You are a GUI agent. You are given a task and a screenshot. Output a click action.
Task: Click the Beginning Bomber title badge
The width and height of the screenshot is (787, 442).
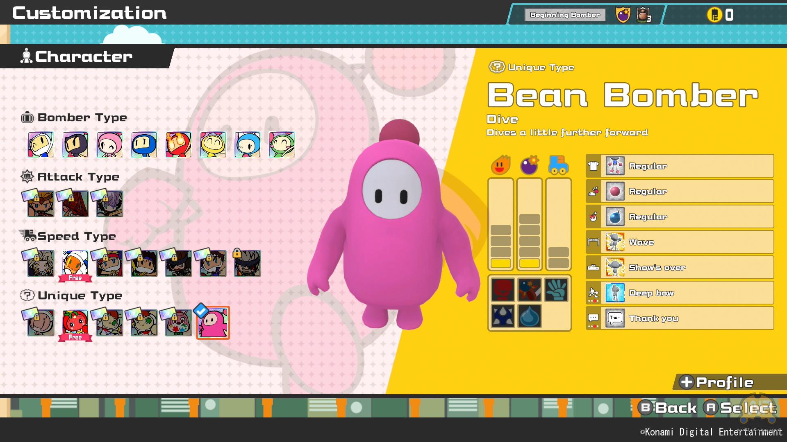pos(565,15)
